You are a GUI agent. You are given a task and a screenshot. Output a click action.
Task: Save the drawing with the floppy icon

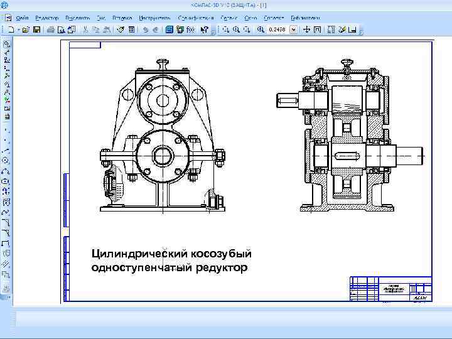tap(36, 30)
